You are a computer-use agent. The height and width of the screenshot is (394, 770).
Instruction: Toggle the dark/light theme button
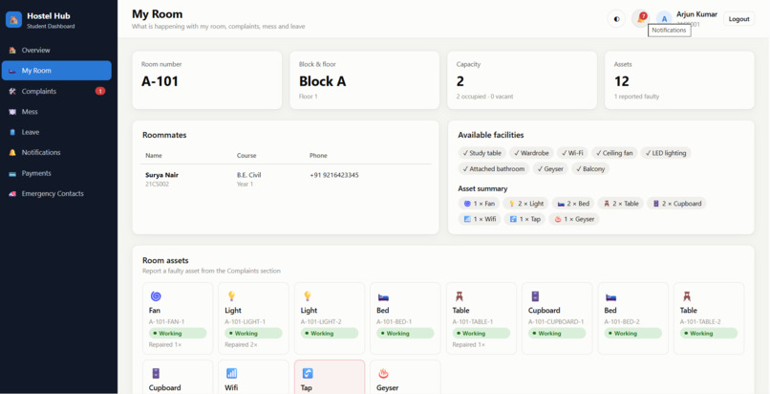coord(616,19)
